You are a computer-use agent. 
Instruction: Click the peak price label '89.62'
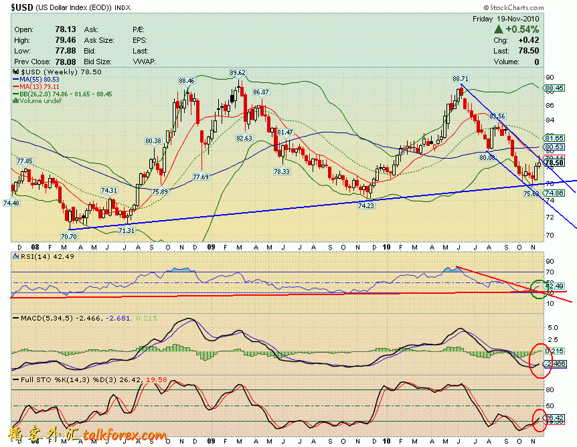238,73
